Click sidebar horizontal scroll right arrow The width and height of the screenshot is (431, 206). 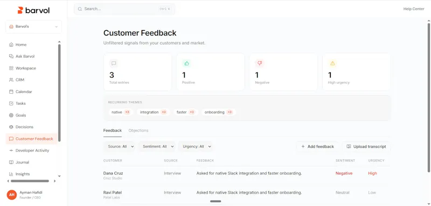tap(55, 181)
